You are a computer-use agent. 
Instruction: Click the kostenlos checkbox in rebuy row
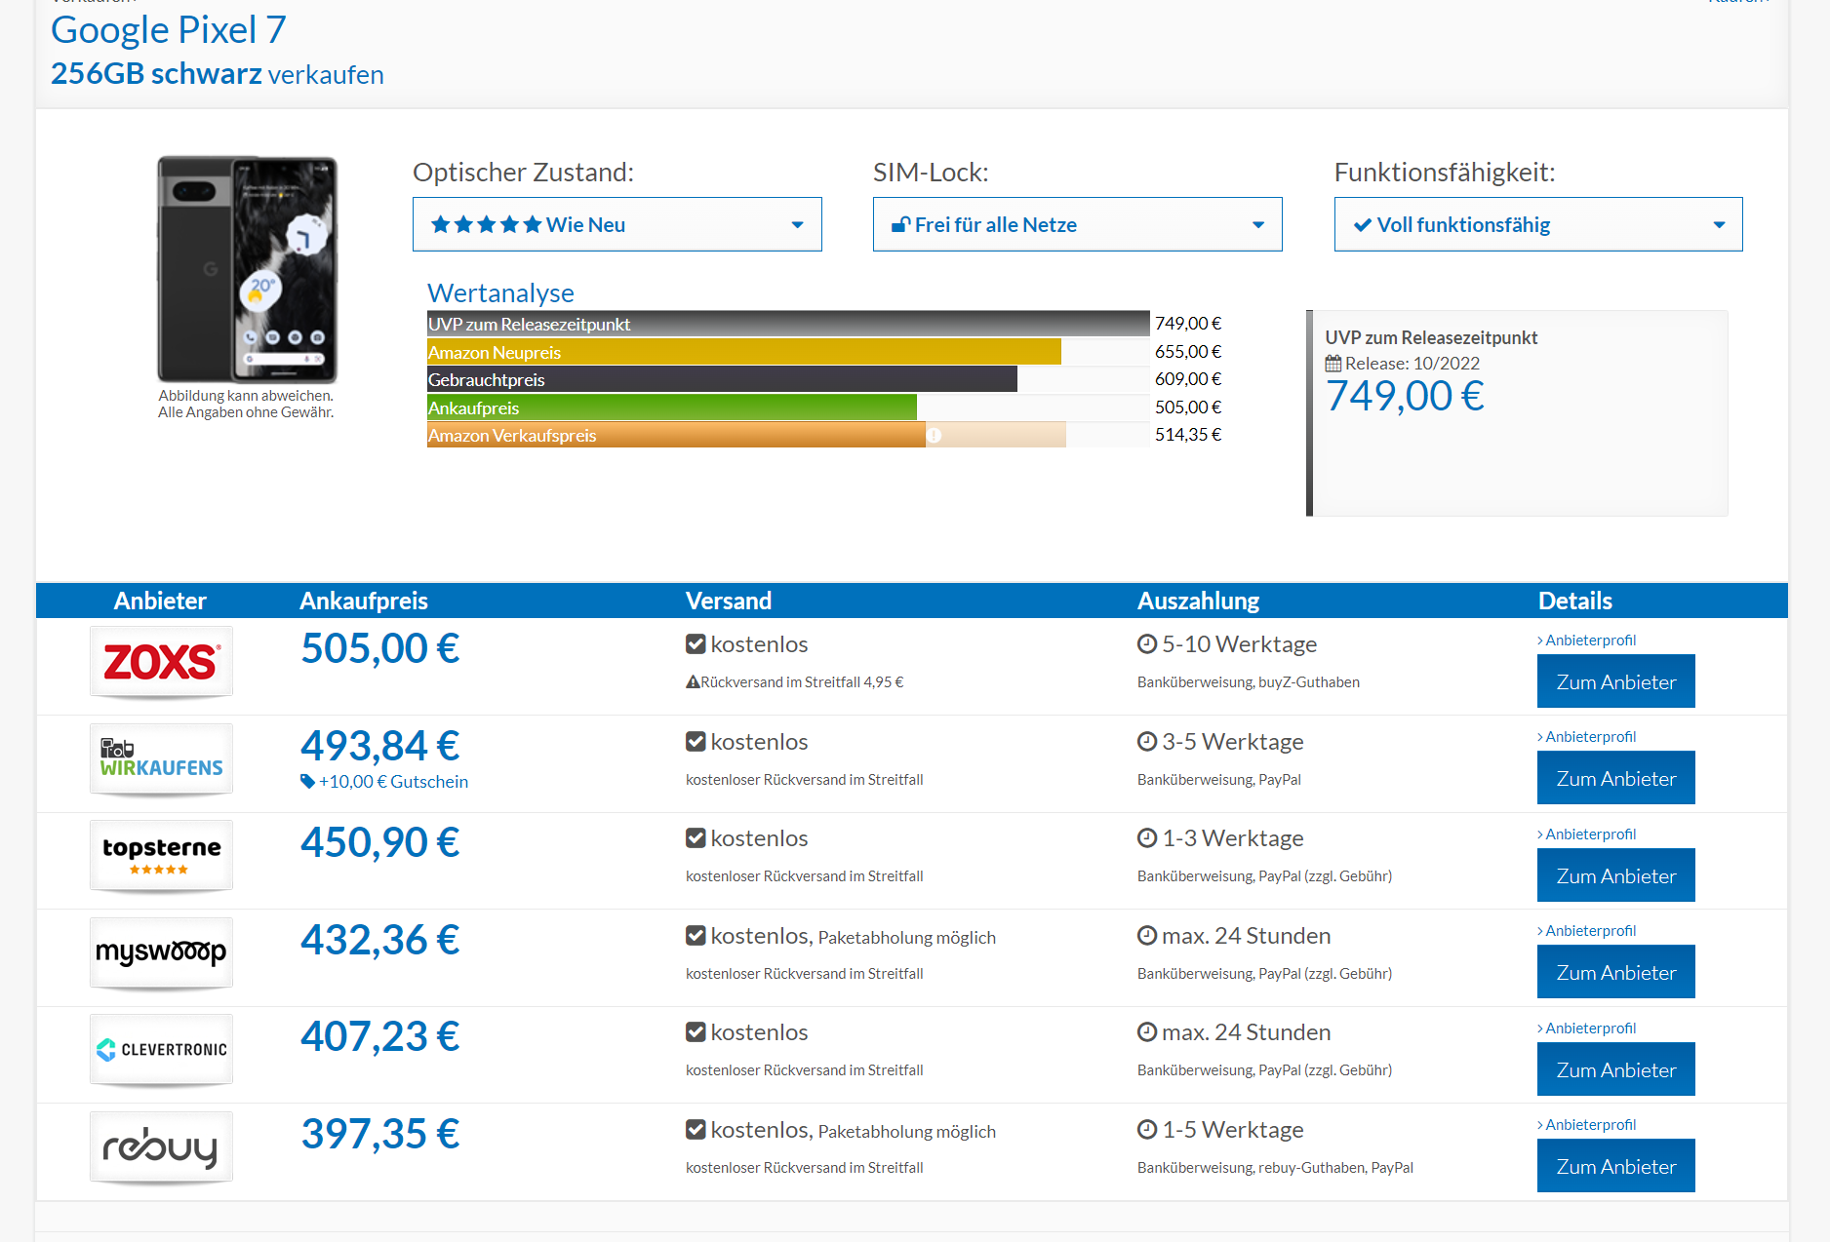pos(696,1130)
